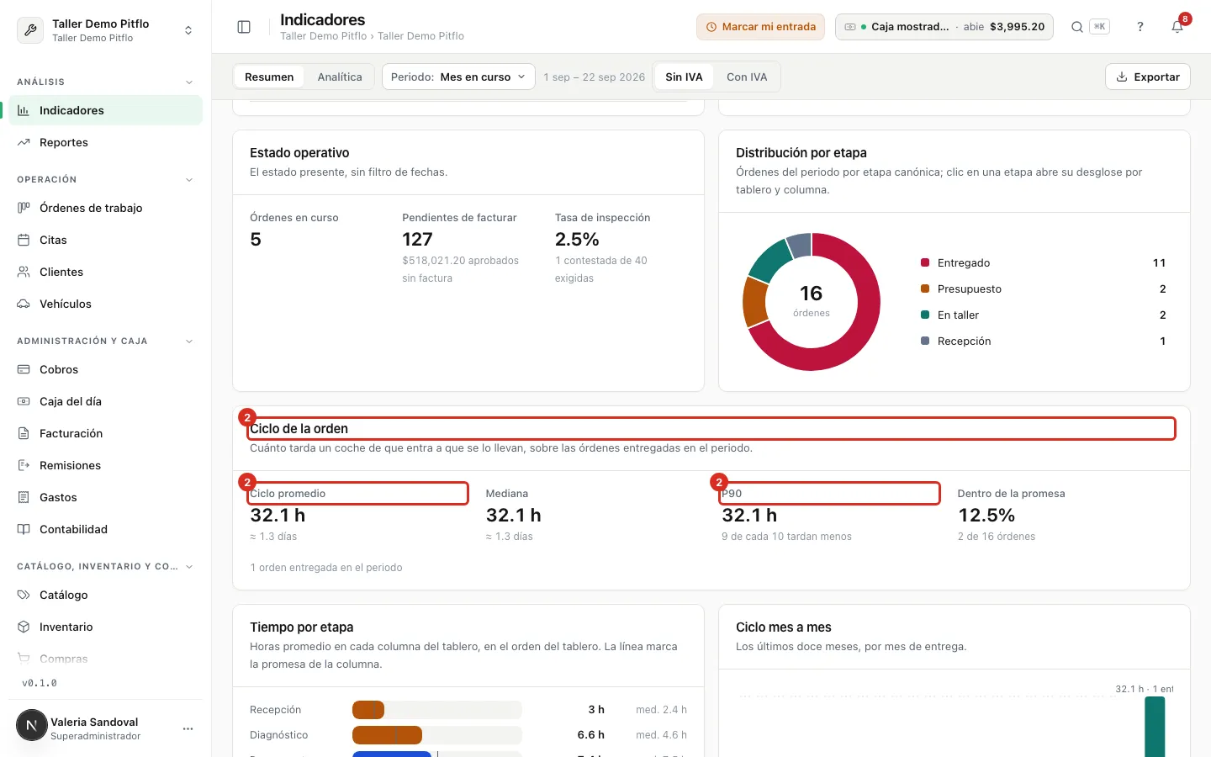Click the ⌘K shortcut badge
The height and width of the screenshot is (757, 1211).
(1099, 27)
